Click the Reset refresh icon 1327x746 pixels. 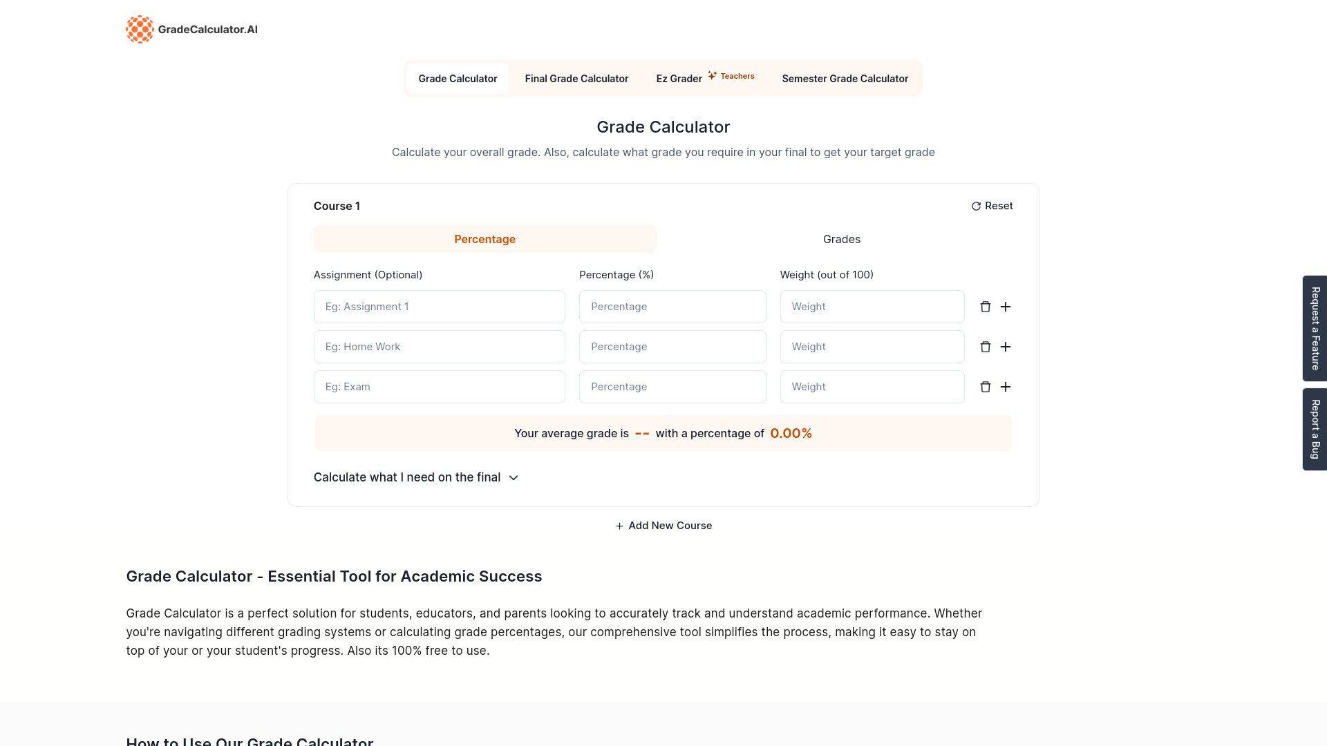[976, 206]
